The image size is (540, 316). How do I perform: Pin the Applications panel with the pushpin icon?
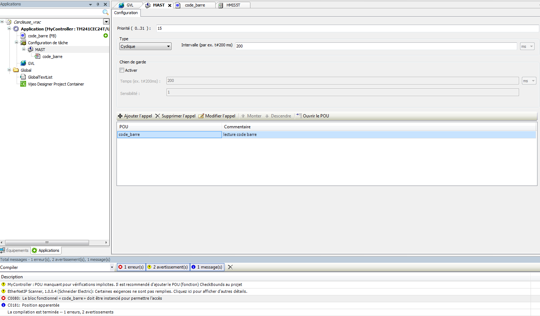point(98,4)
